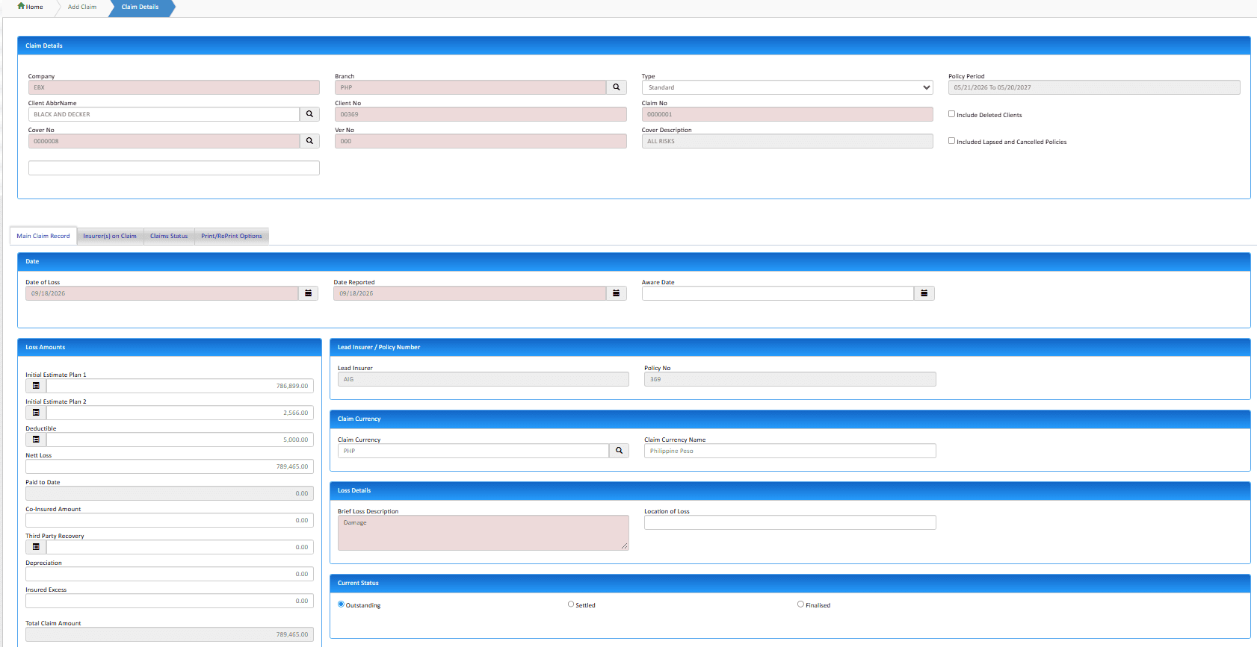Open Initial Estimate Plan 1 calculator icon
Viewport: 1257px width, 647px height.
tap(36, 386)
